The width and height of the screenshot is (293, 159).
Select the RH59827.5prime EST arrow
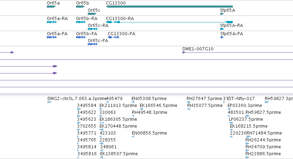(248, 116)
